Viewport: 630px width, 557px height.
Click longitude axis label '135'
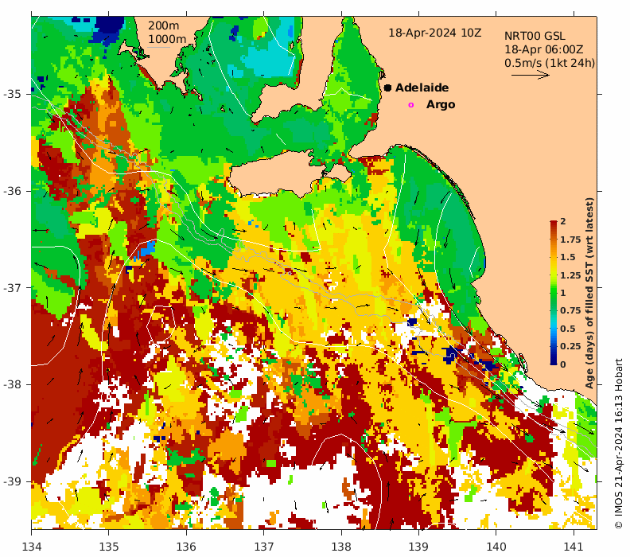click(x=109, y=547)
